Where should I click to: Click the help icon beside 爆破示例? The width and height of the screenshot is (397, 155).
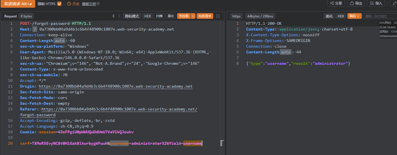(98, 4)
